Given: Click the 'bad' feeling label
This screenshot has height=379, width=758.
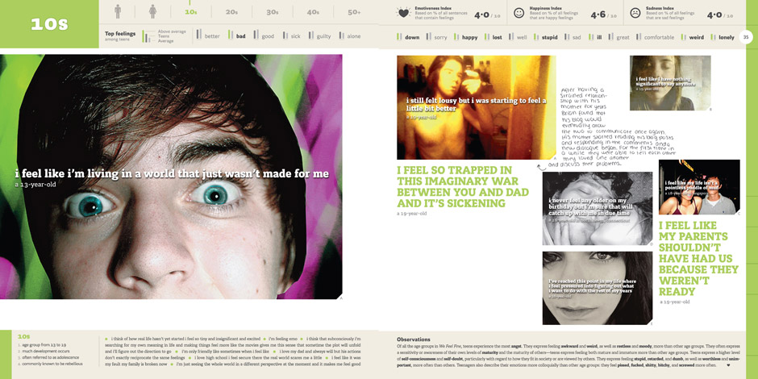Looking at the screenshot, I should click(x=241, y=36).
